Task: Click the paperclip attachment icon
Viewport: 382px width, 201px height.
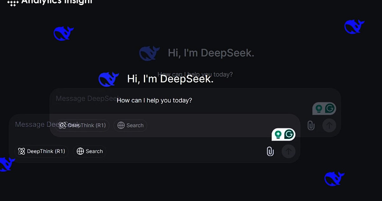Action: click(271, 151)
